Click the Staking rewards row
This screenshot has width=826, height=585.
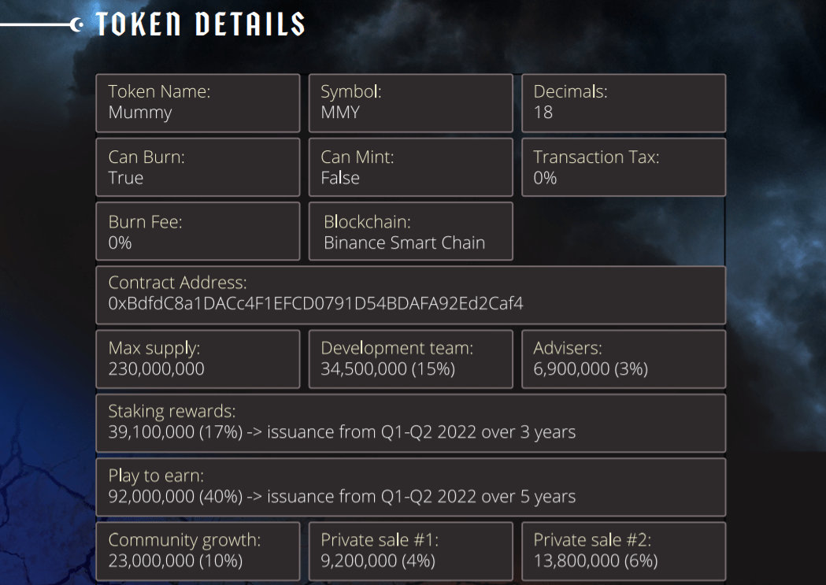tap(410, 423)
